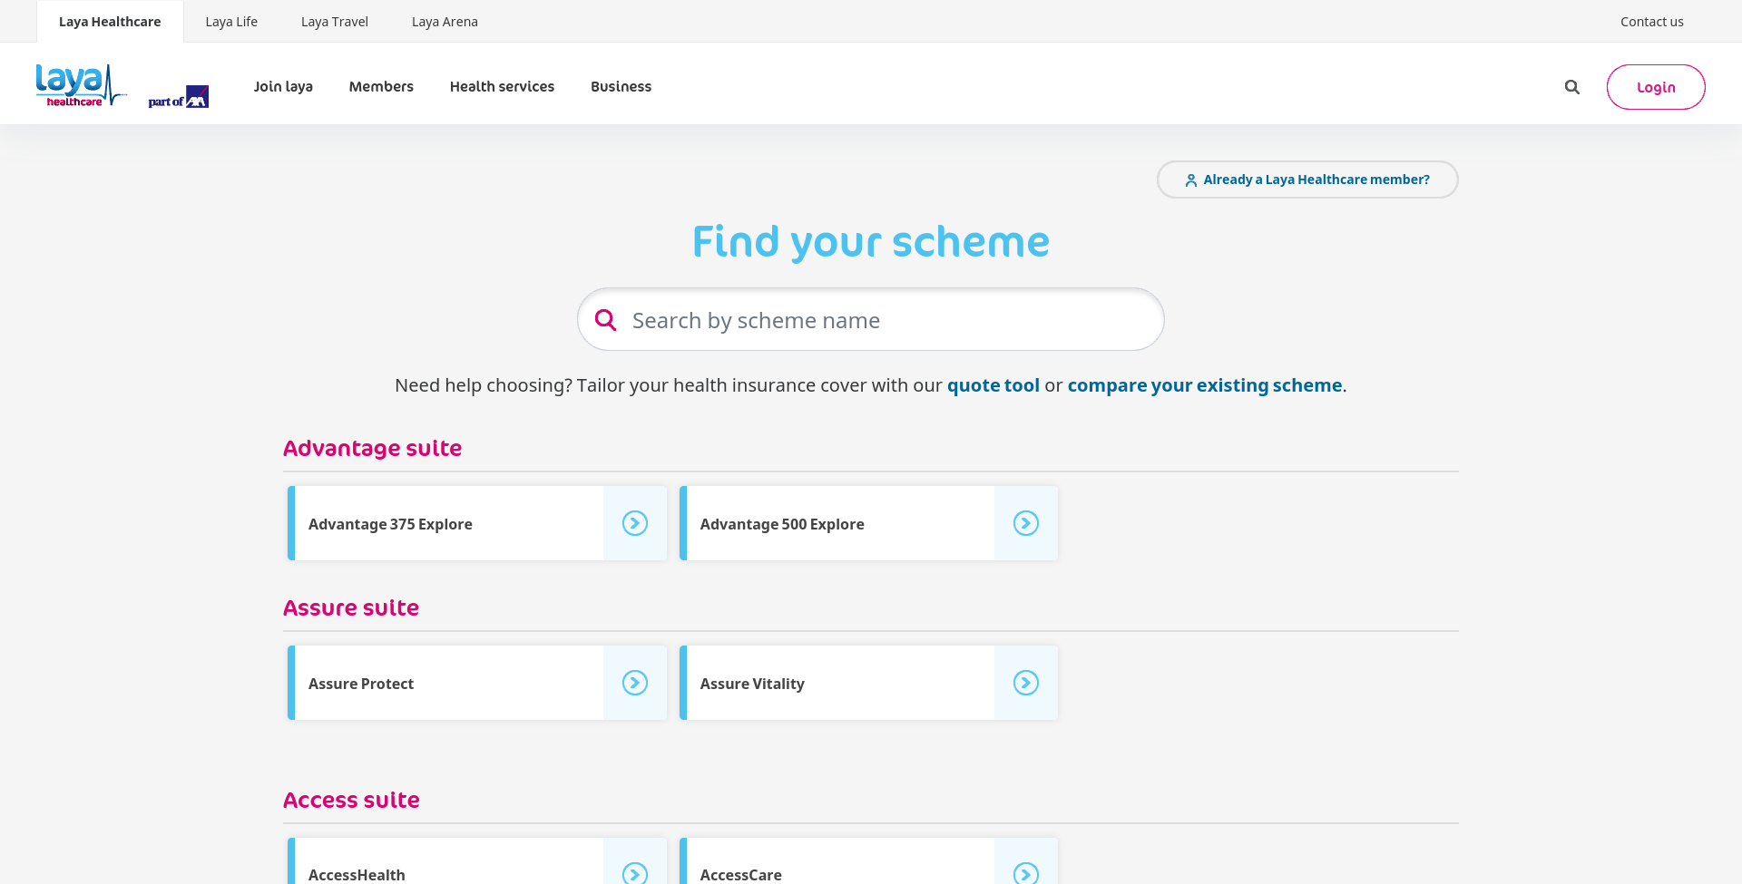Click the Login button
Image resolution: width=1742 pixels, height=884 pixels.
(1656, 87)
